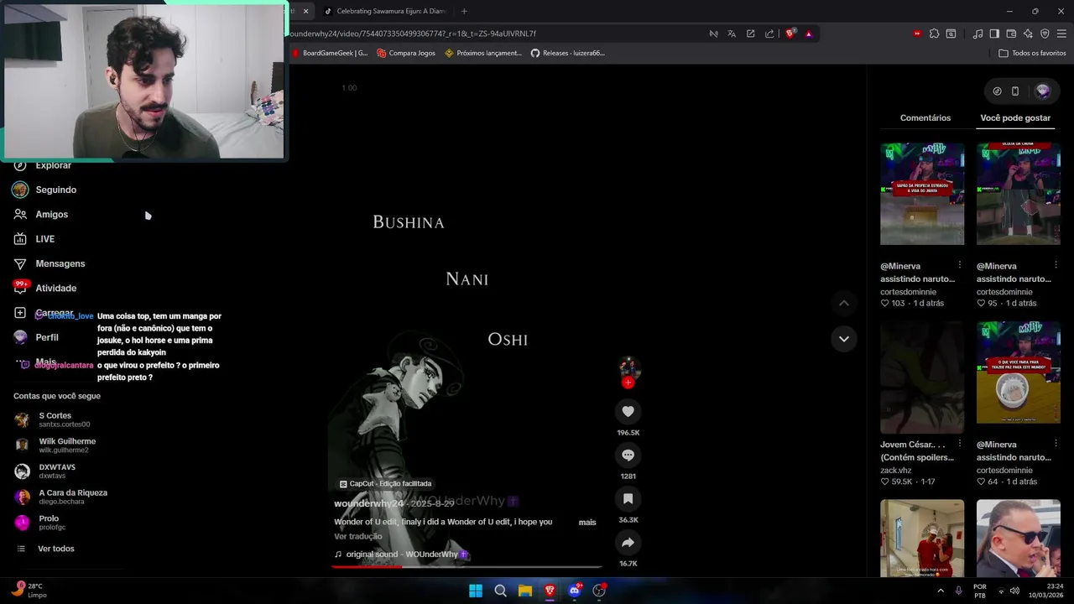
Task: Go to previous video with up chevron
Action: [x=844, y=303]
